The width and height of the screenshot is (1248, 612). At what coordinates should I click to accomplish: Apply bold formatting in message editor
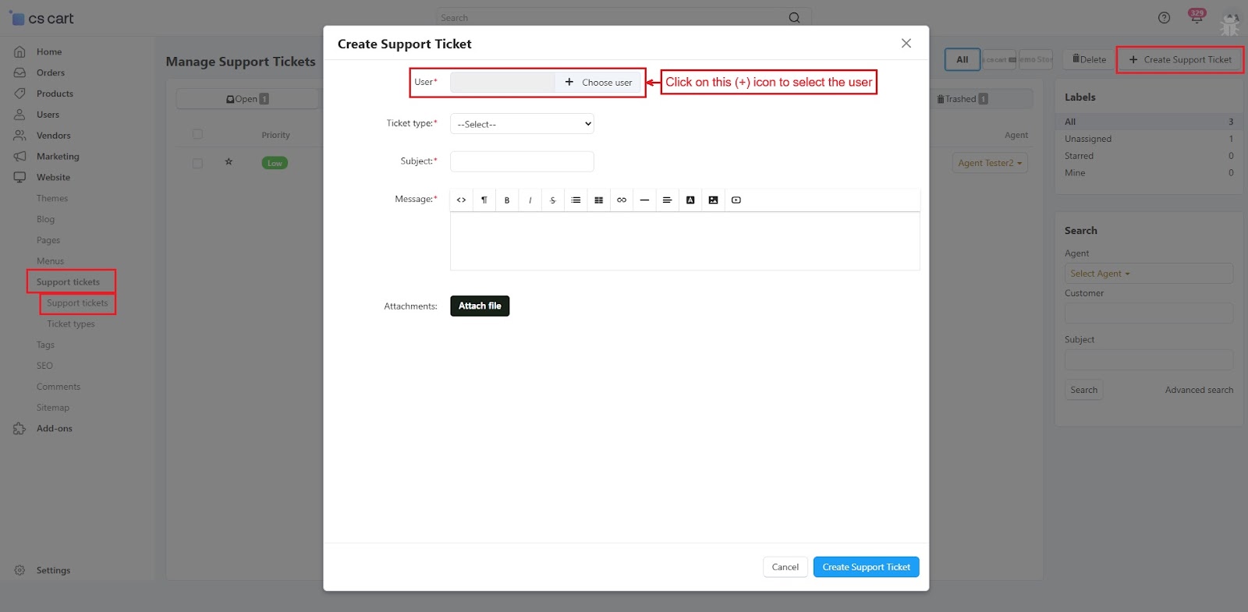pyautogui.click(x=507, y=200)
